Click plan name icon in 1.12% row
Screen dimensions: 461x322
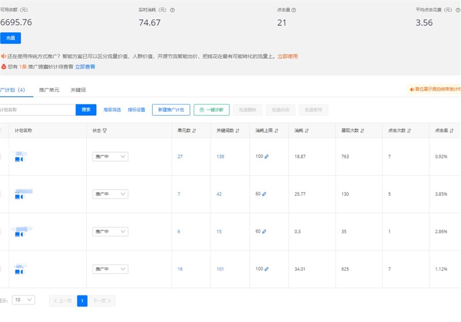[20, 272]
